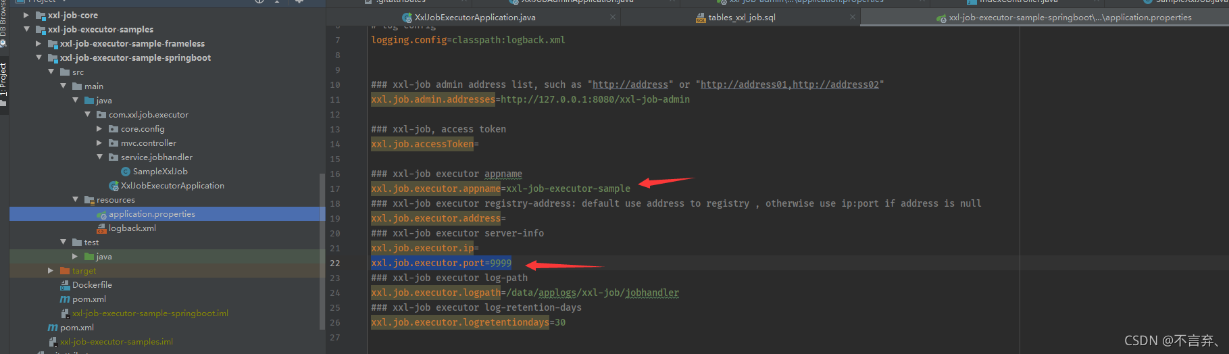Select xxl-job-executor-samples.iml in project tree
This screenshot has height=354, width=1229.
coord(116,341)
